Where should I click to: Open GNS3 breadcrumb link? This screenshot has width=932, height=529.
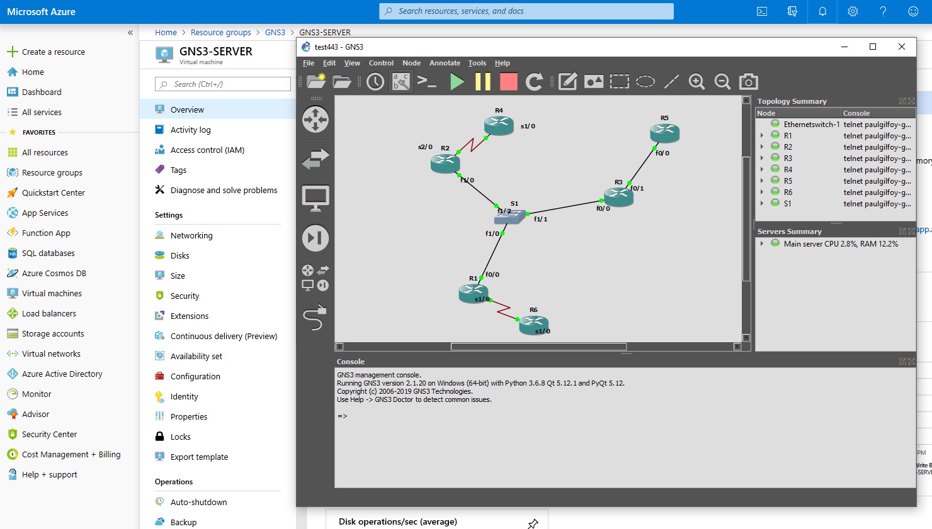275,32
